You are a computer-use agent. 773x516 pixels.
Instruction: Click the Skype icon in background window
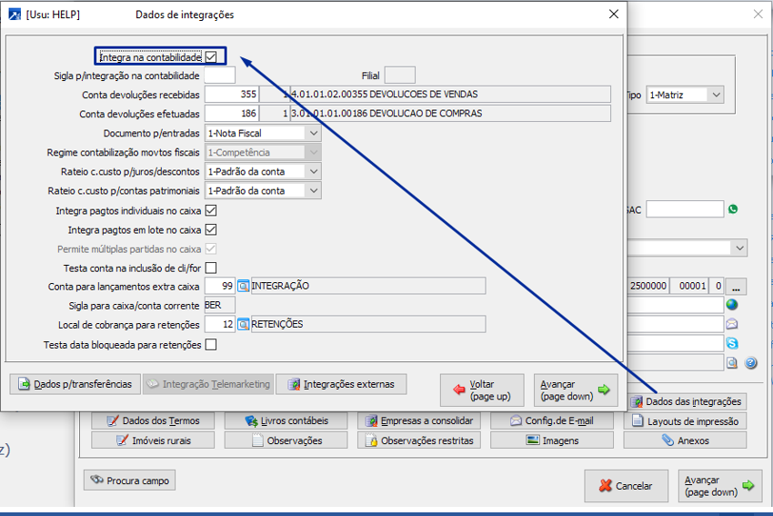(x=732, y=343)
